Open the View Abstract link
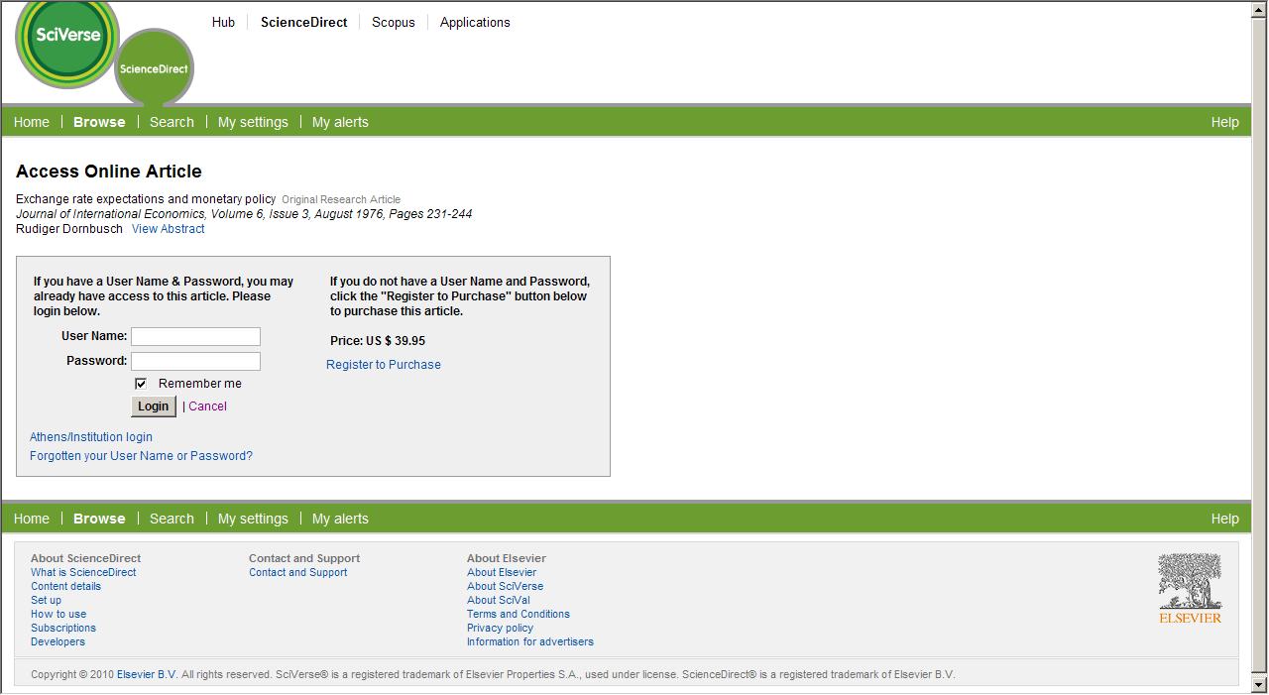This screenshot has height=695, width=1269. tap(169, 229)
